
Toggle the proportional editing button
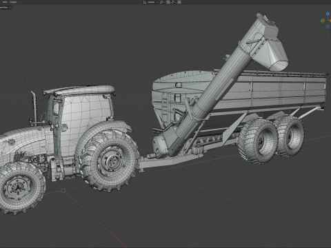click(179, 2)
